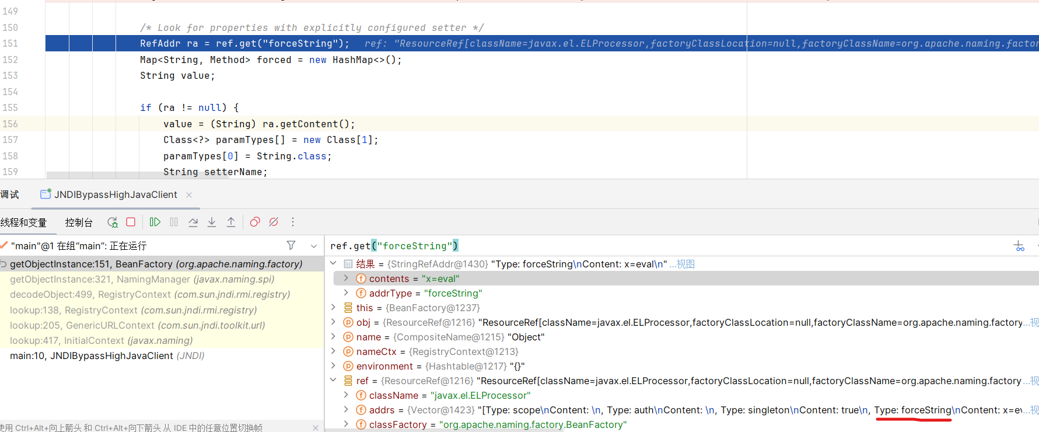
Task: Click gutter line number 152
Action: tap(11, 60)
